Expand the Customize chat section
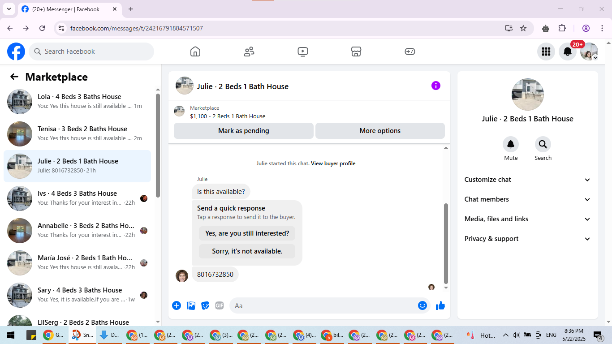 tap(528, 180)
